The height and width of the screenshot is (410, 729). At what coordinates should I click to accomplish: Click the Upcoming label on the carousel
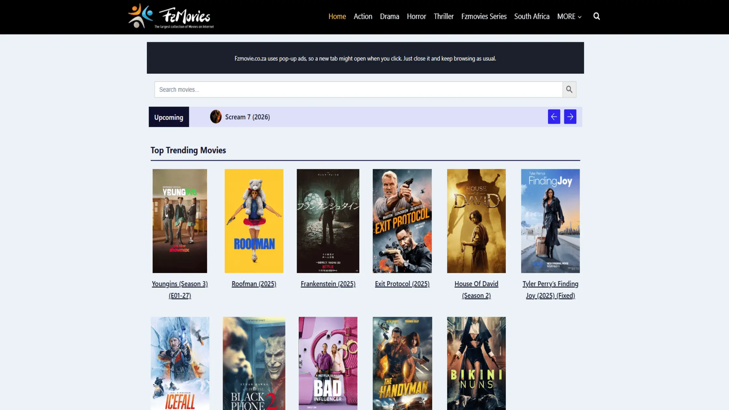coord(169,117)
